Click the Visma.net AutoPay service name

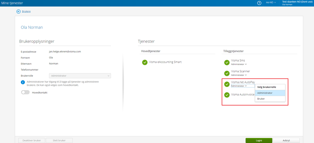243,82
